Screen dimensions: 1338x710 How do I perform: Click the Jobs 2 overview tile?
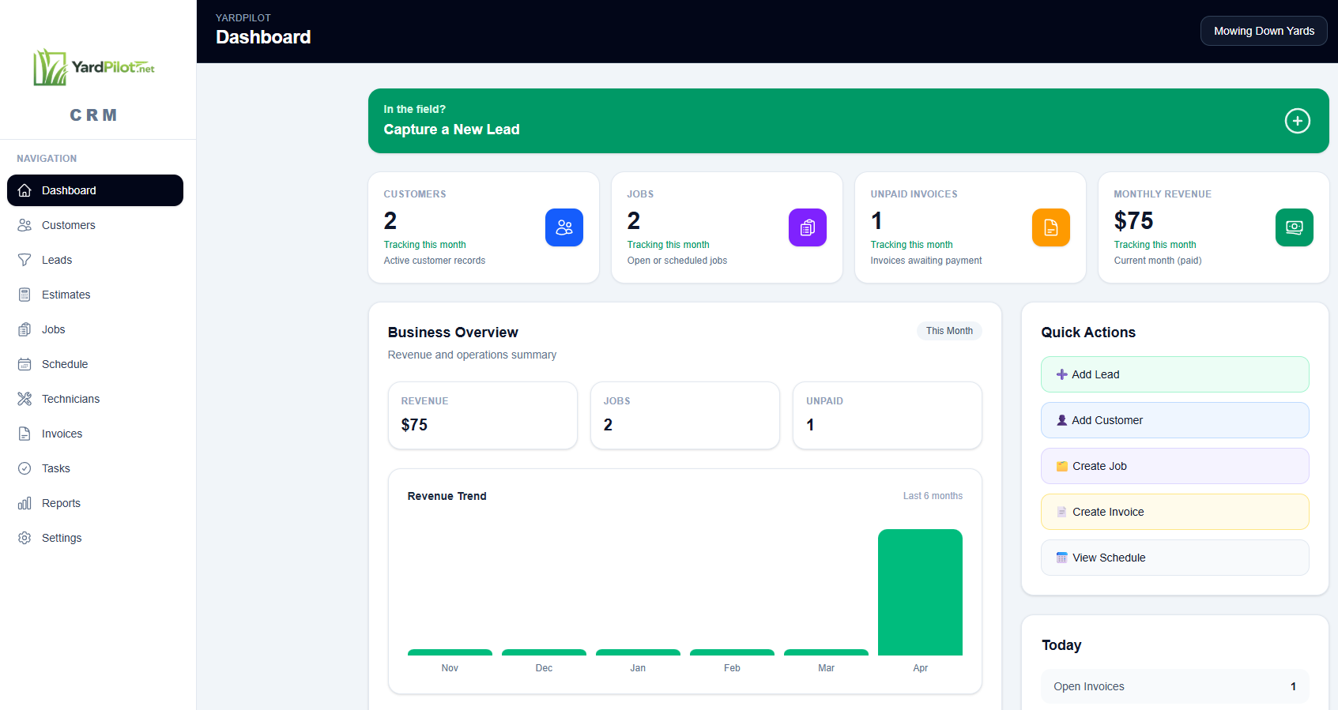[685, 415]
